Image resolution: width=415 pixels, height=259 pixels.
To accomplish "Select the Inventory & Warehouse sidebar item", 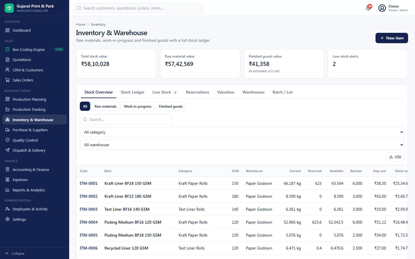I will pos(34,120).
